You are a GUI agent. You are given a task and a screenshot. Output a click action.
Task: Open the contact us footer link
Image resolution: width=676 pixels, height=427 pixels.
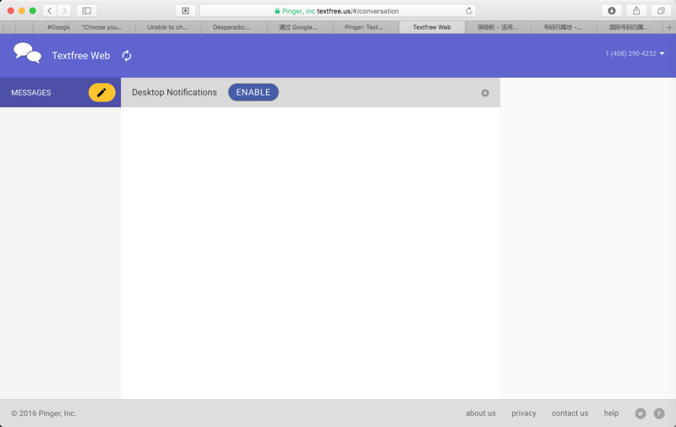coord(570,413)
